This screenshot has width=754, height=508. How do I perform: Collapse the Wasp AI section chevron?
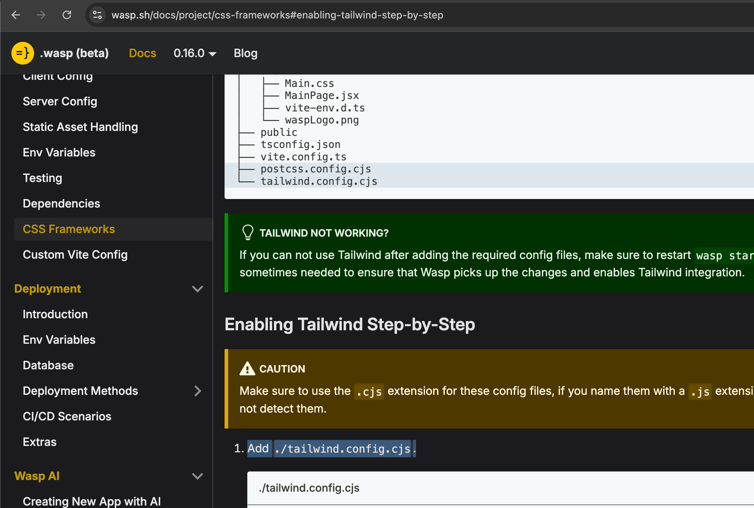tap(198, 476)
